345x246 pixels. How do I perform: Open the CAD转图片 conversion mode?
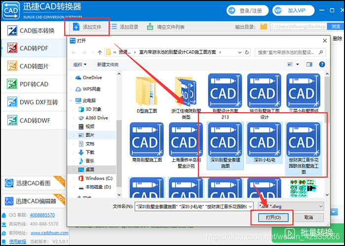pos(34,66)
